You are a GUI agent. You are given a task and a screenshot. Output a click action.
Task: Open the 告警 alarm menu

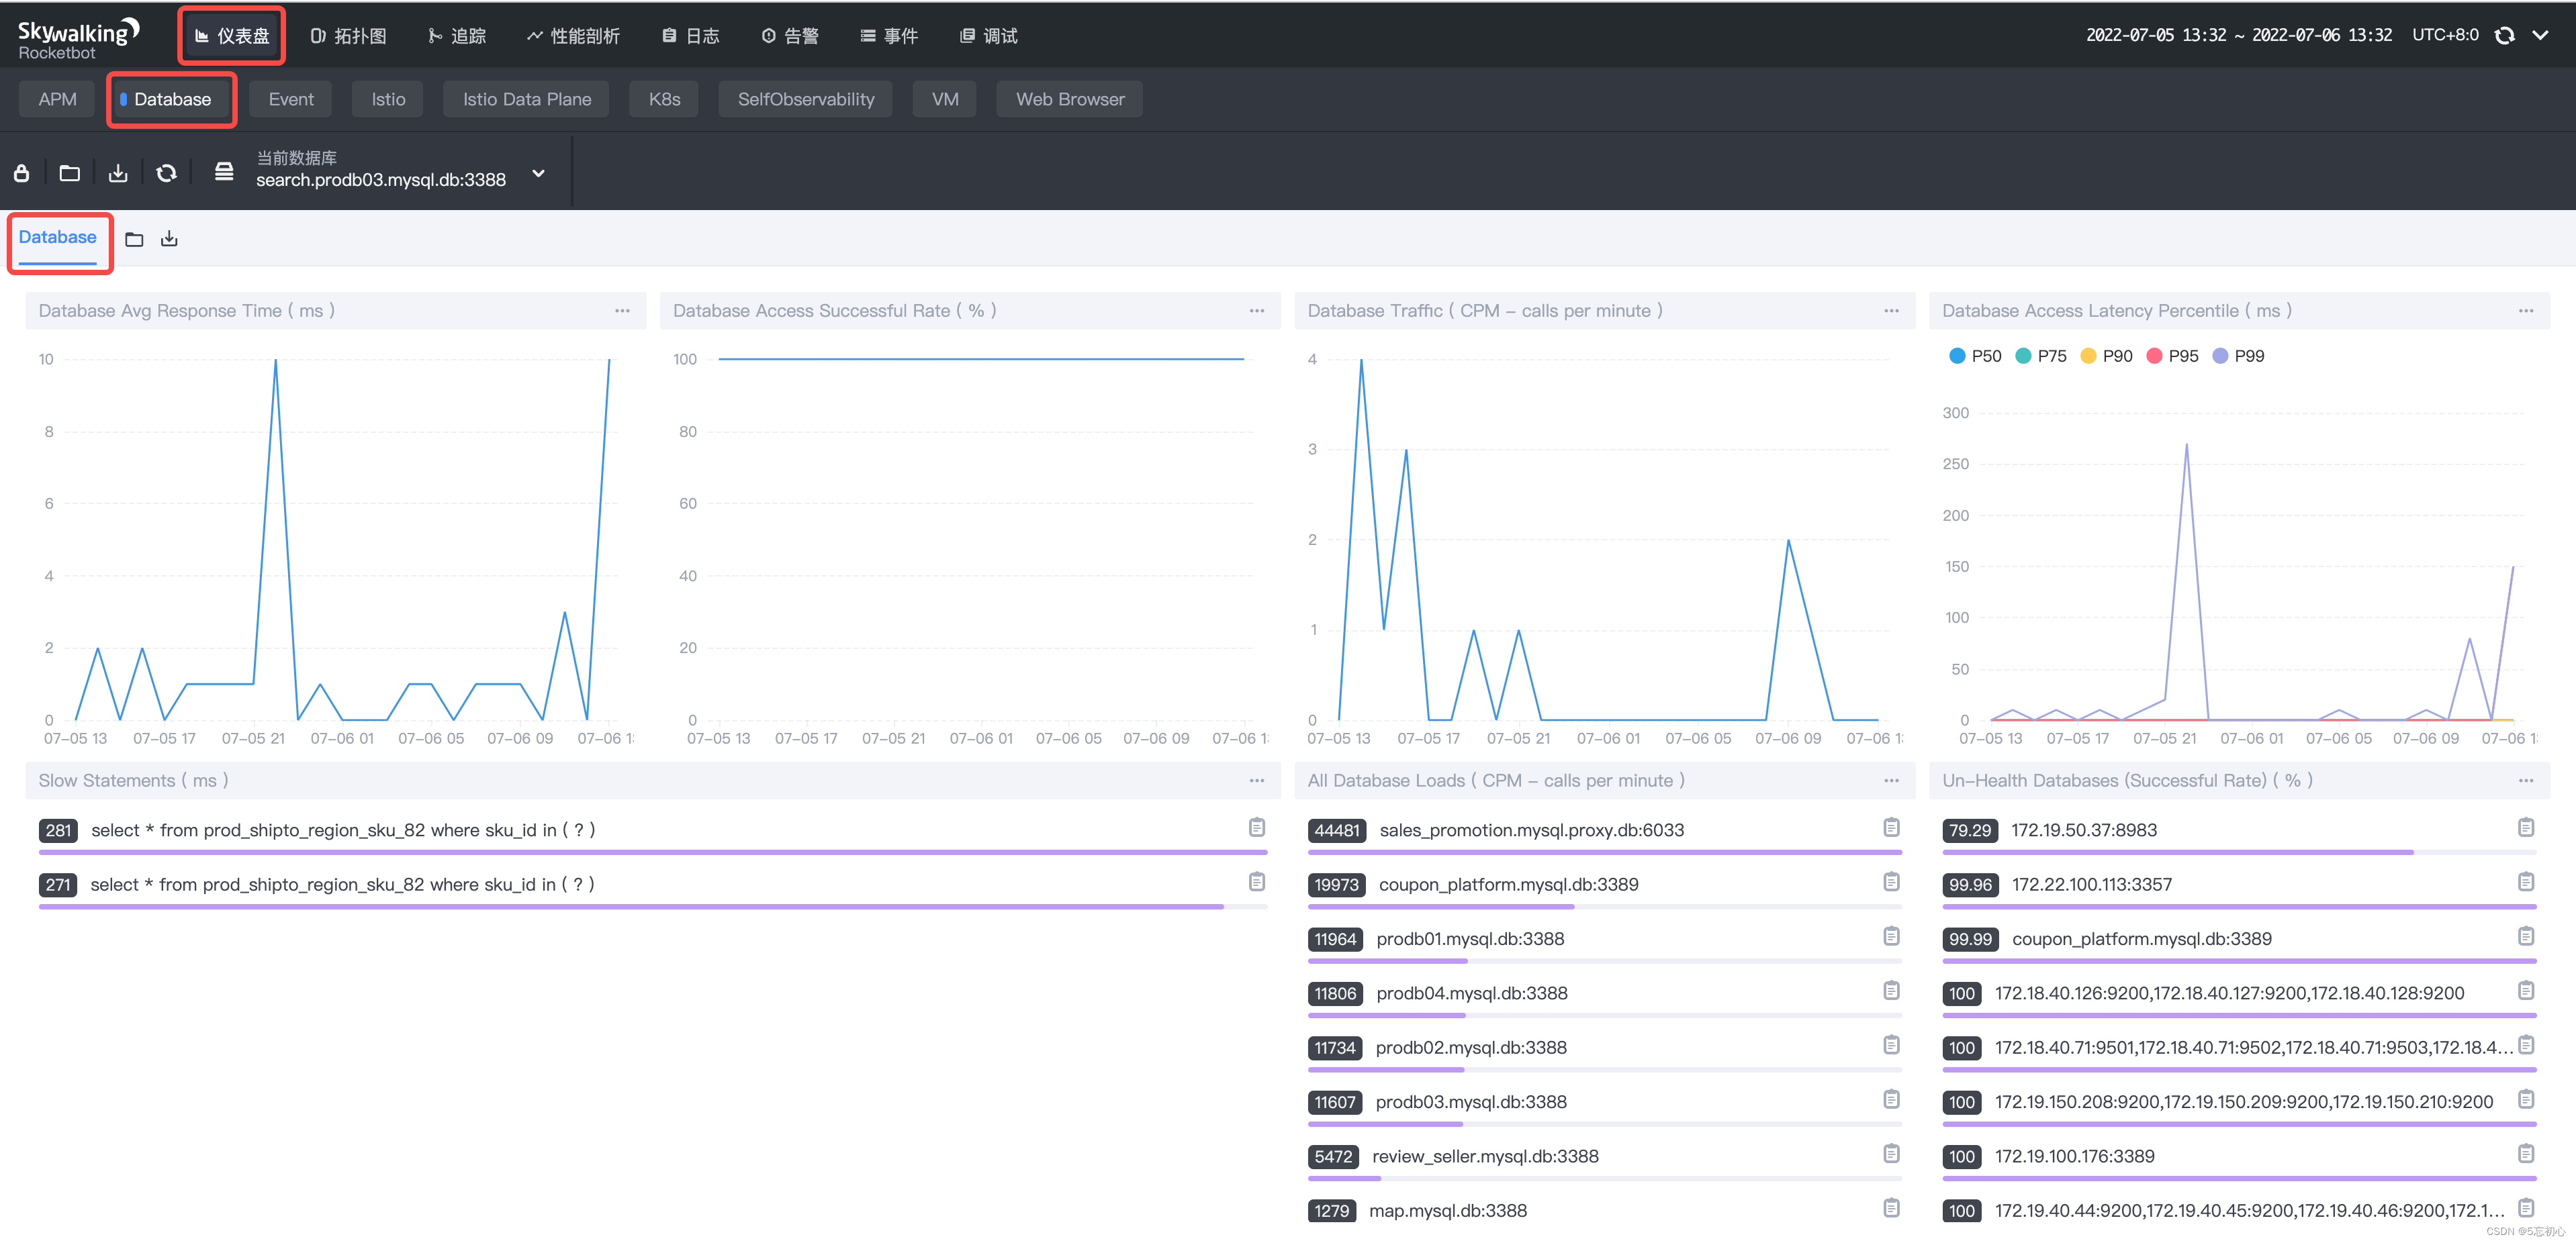[790, 36]
